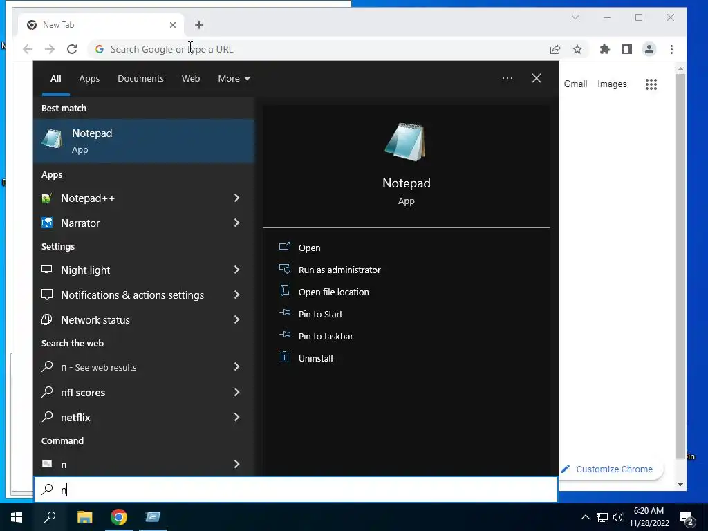Viewport: 708px width, 531px height.
Task: Click Night light monitor icon
Action: tap(46, 270)
